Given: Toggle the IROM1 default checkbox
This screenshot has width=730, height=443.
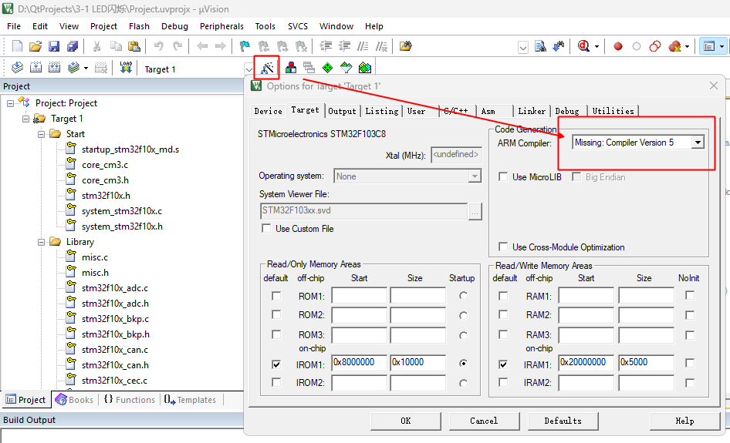Looking at the screenshot, I should coord(276,364).
